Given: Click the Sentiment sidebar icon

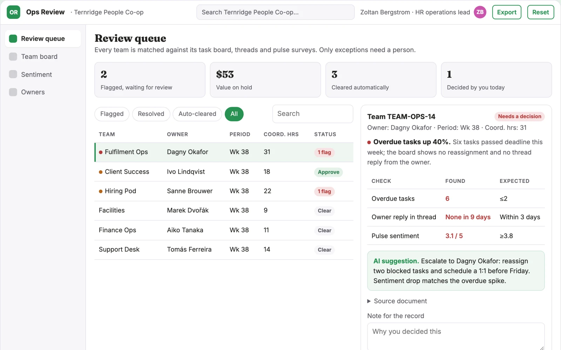Looking at the screenshot, I should (13, 74).
